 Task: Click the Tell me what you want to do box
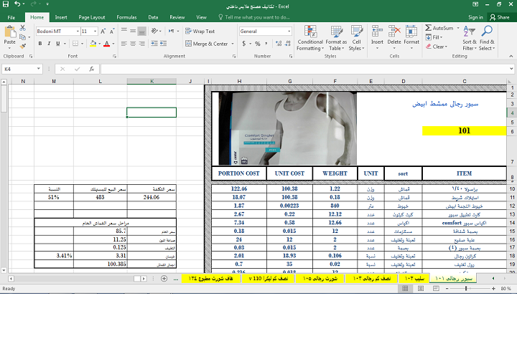coord(254,17)
